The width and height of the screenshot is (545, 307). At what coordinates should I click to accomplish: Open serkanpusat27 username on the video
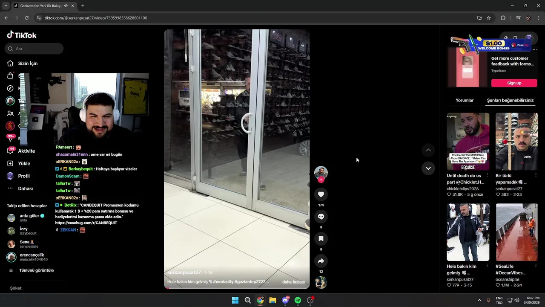[184, 272]
